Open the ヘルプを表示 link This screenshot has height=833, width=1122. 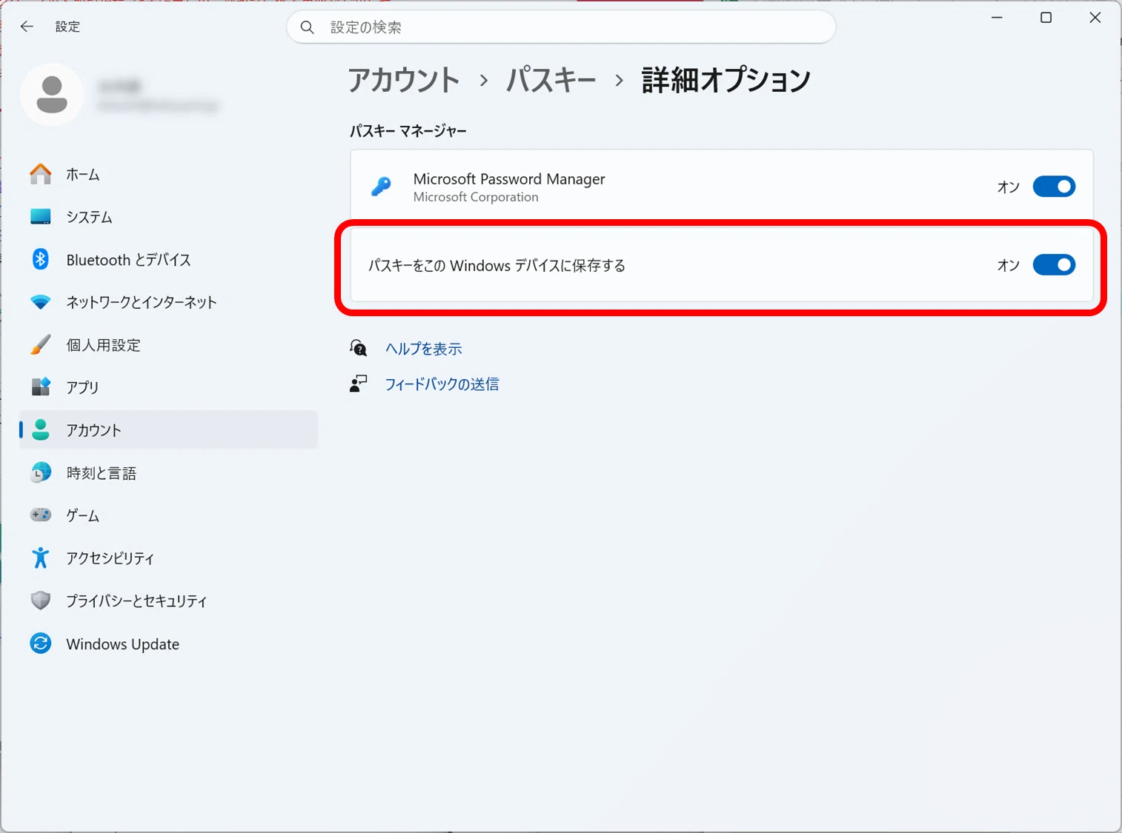tap(423, 349)
